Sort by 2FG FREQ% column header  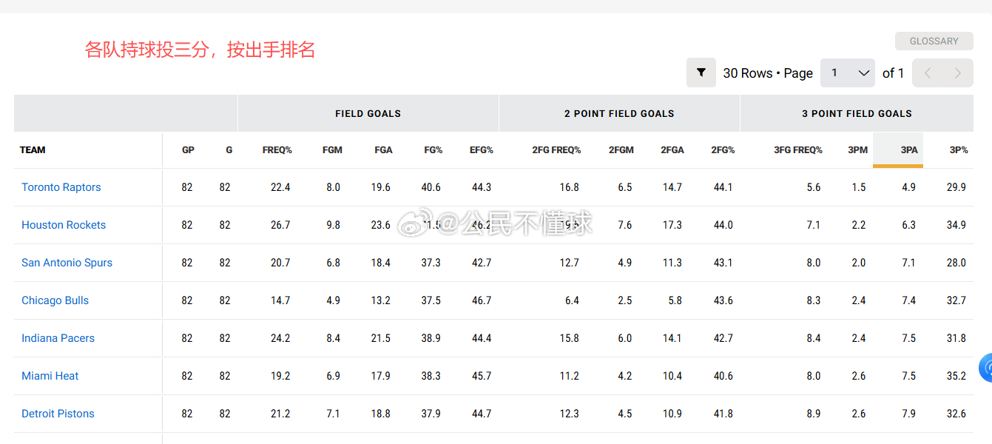(x=556, y=150)
